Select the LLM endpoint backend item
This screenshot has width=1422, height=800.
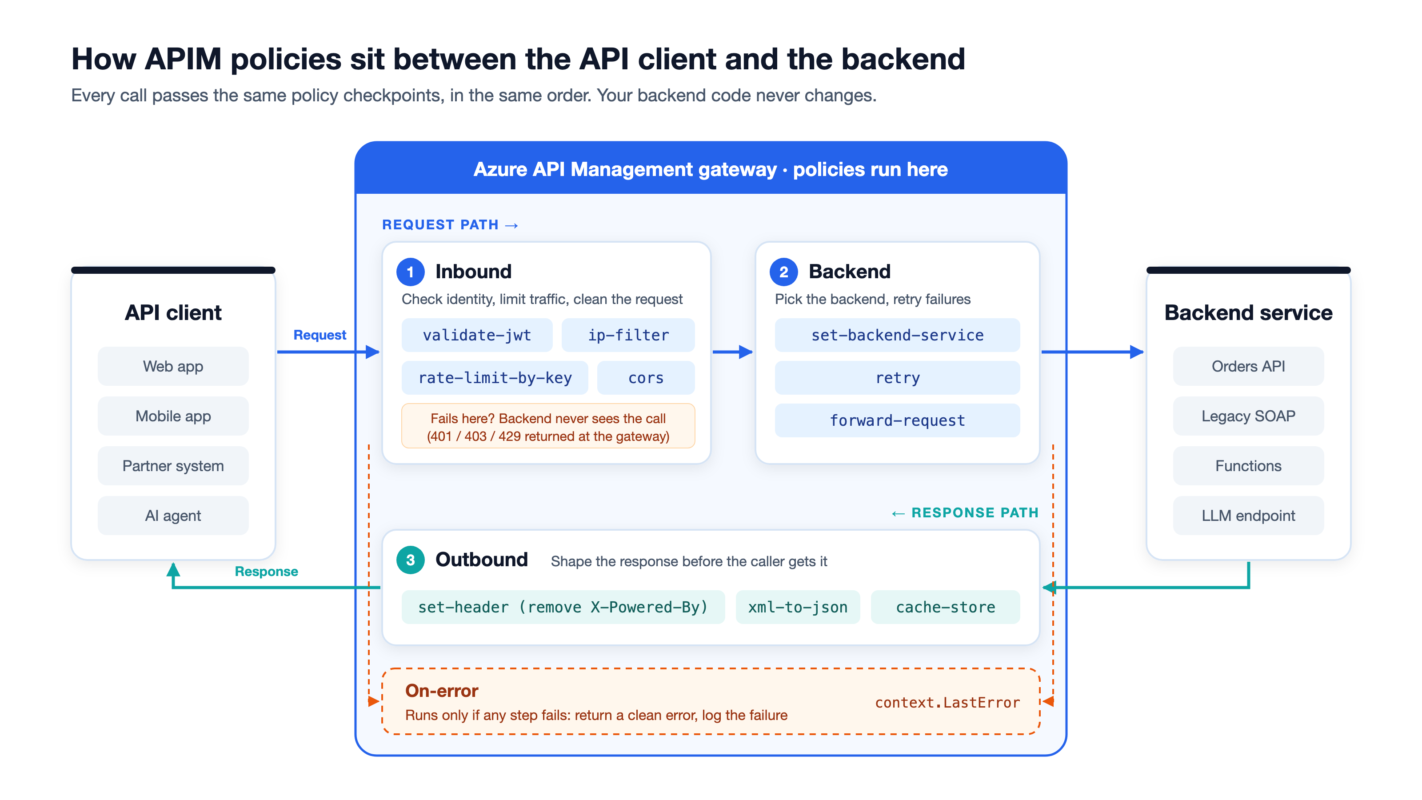1248,515
